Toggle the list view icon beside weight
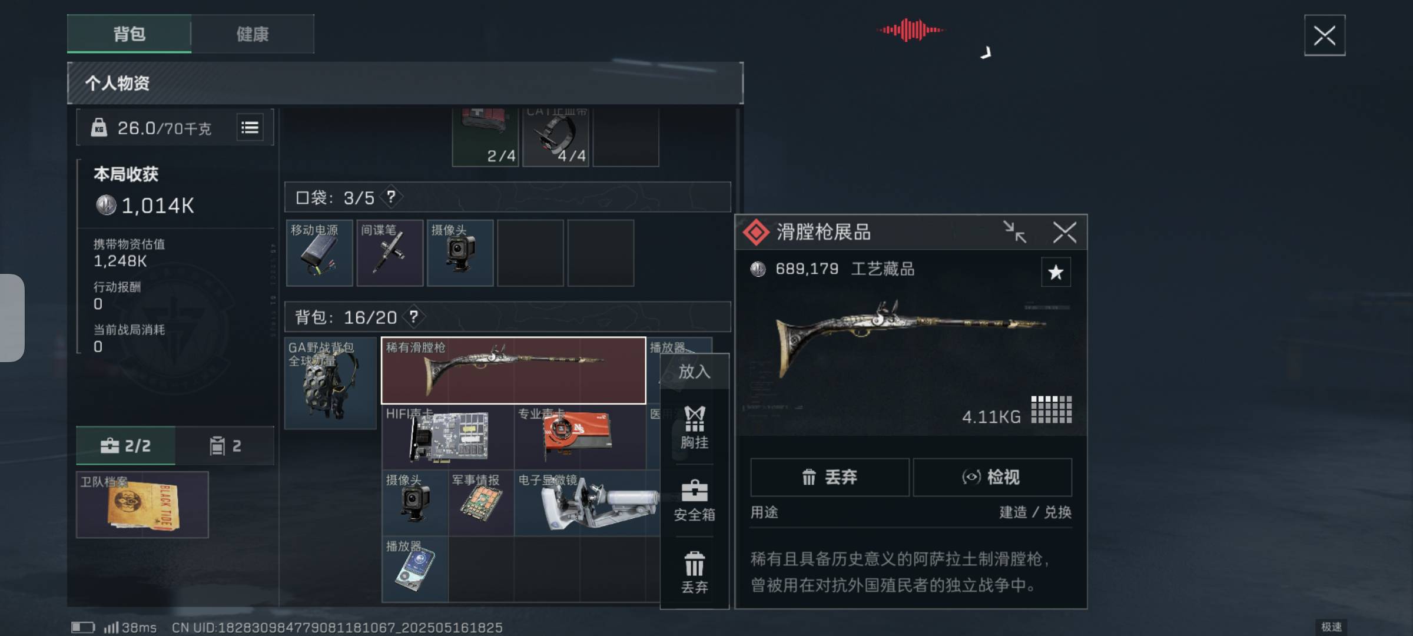 (x=250, y=128)
